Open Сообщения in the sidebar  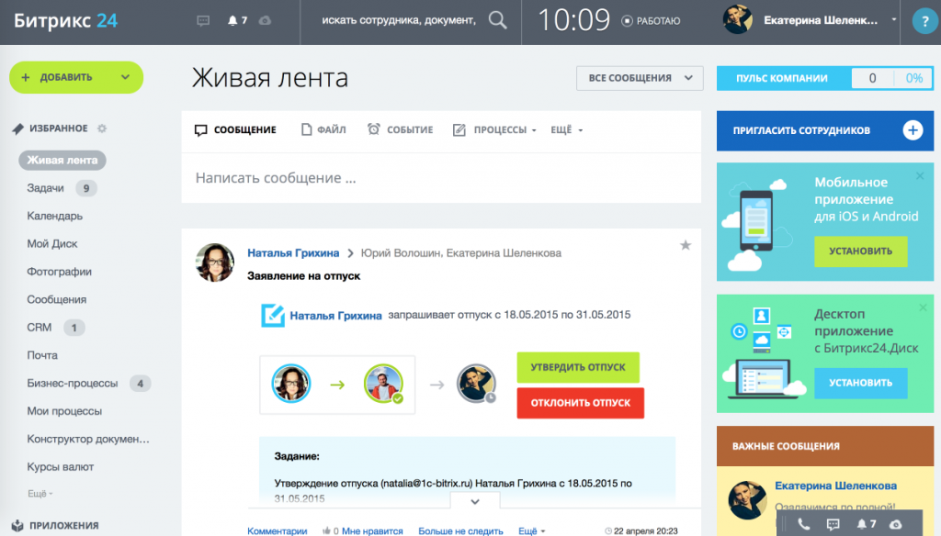coord(56,300)
